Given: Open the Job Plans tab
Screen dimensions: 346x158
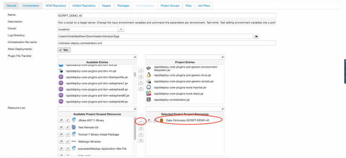Looking at the screenshot, I should pyautogui.click(x=204, y=6).
